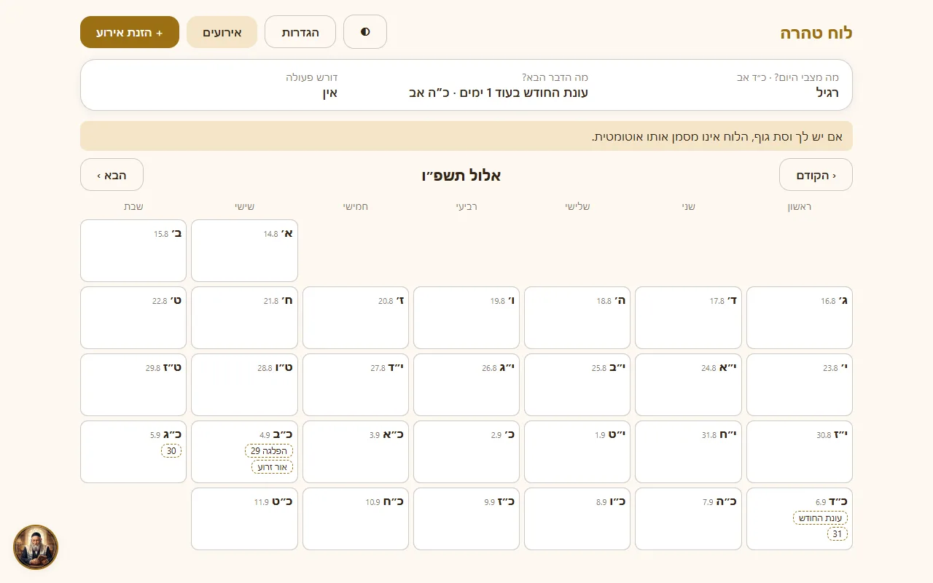Click the עונת החודש status summary text
Screen dimensions: 933x583
(499, 93)
